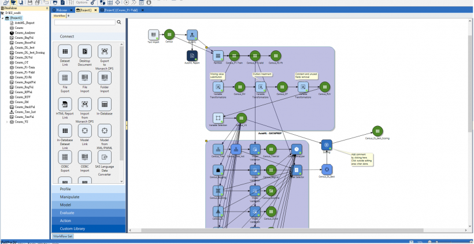Image resolution: width=474 pixels, height=244 pixels.
Task: Switch to the Welcome tab
Action: tap(61, 10)
